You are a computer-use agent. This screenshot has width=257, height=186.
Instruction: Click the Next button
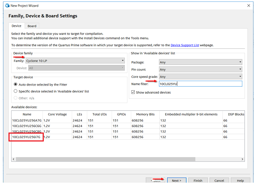[x=177, y=180]
